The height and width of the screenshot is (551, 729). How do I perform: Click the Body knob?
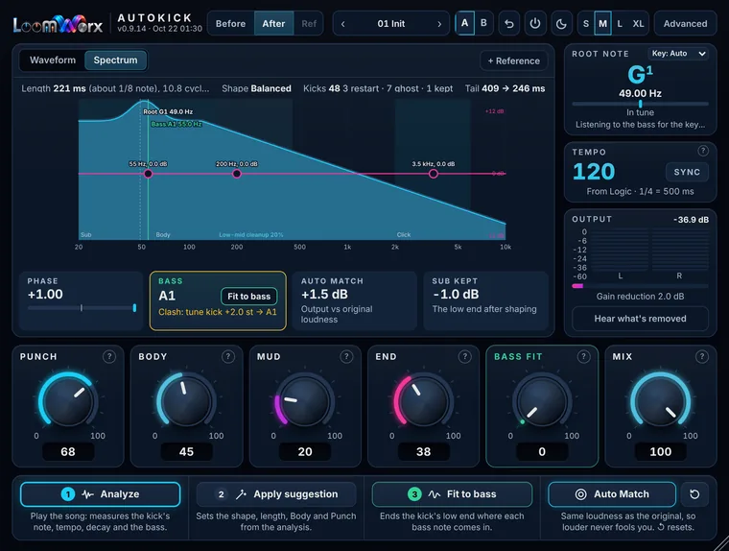[x=186, y=400]
